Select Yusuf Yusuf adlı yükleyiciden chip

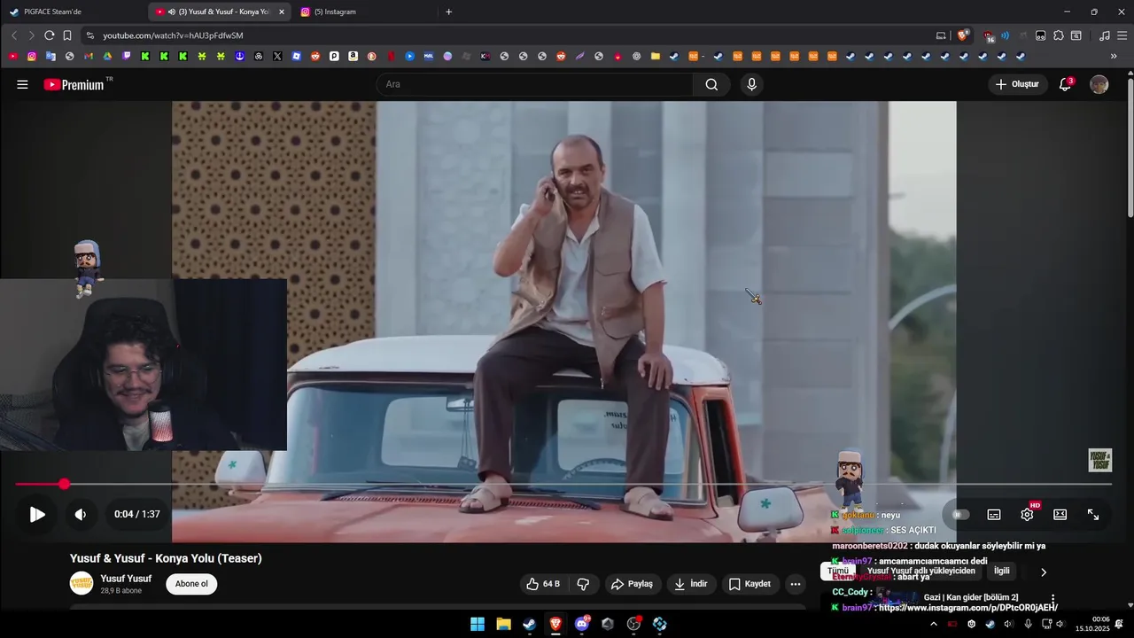(x=921, y=572)
